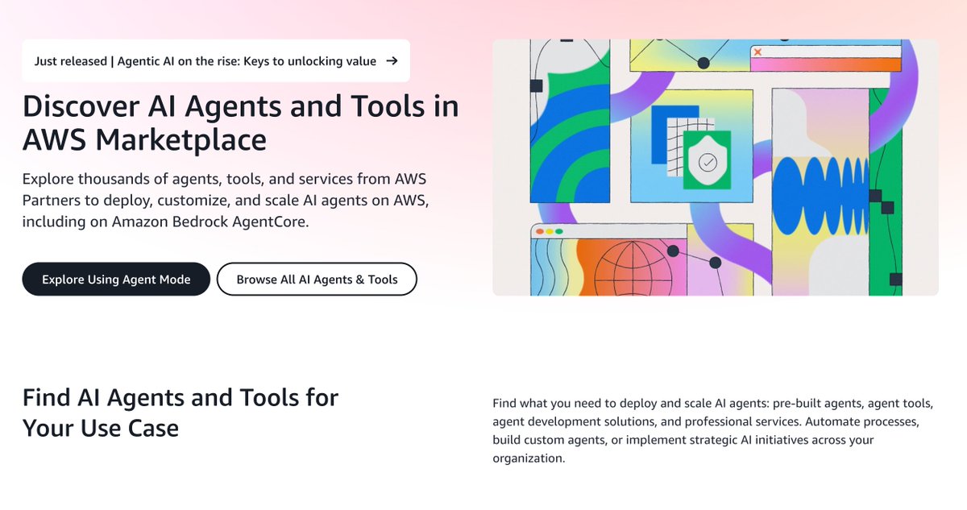The height and width of the screenshot is (510, 967).
Task: Click the 'Find AI Agents and Tools for Your Use Case' heading
Action: [x=181, y=413]
